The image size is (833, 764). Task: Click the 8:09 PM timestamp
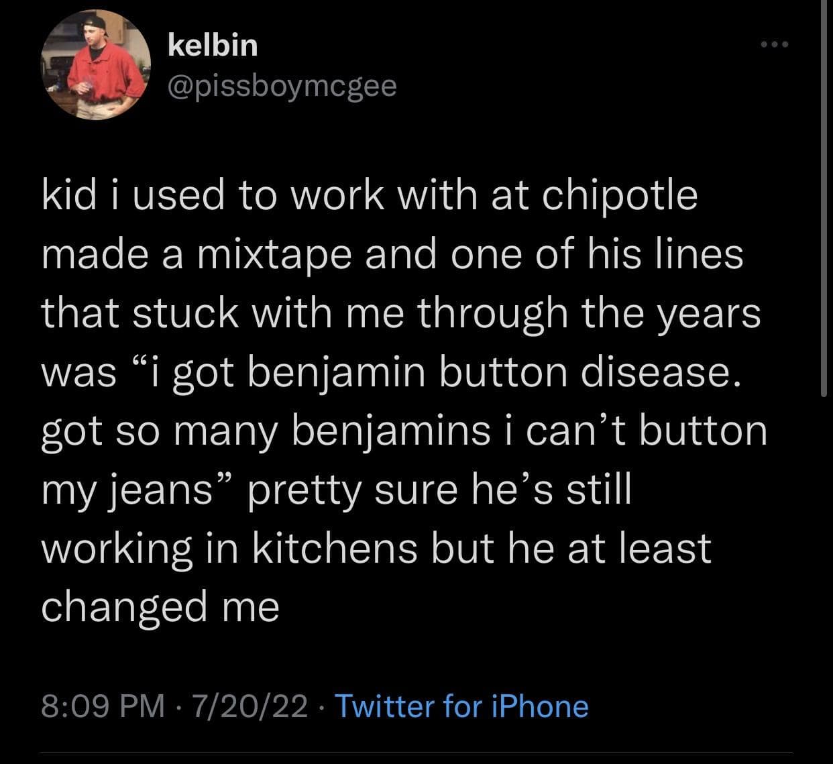point(103,706)
